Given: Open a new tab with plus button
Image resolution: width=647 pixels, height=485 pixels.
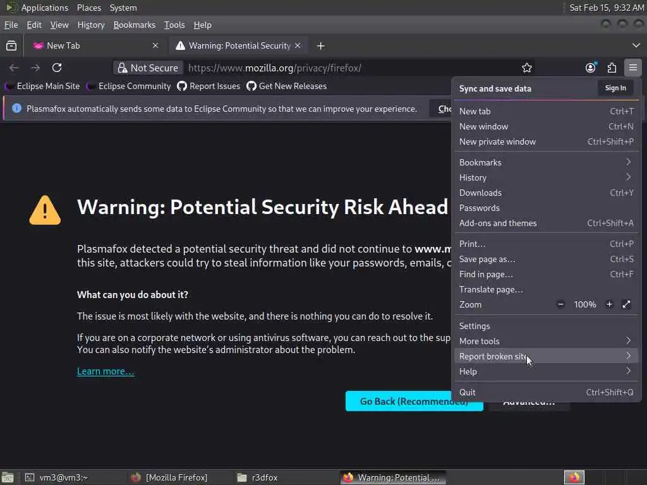Looking at the screenshot, I should click(x=320, y=45).
